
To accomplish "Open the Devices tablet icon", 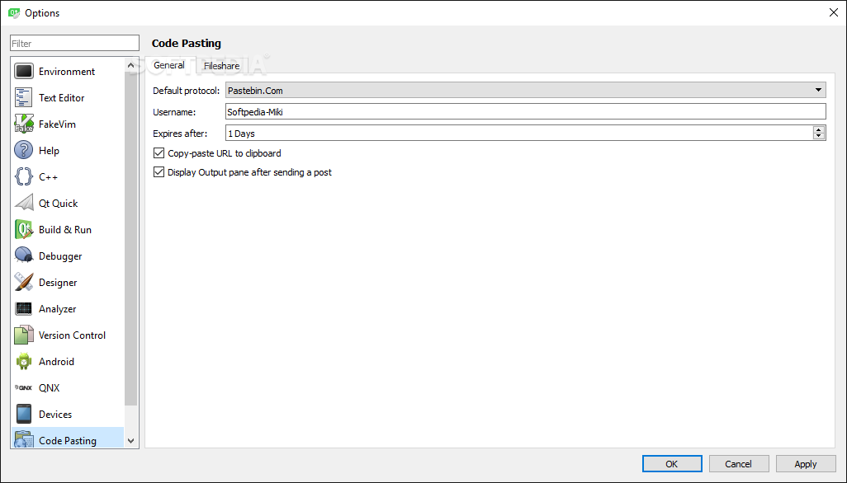I will click(x=24, y=414).
